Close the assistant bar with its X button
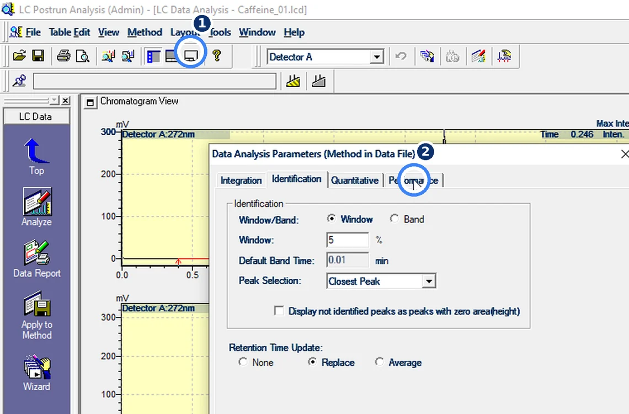This screenshot has width=629, height=414. click(x=66, y=100)
